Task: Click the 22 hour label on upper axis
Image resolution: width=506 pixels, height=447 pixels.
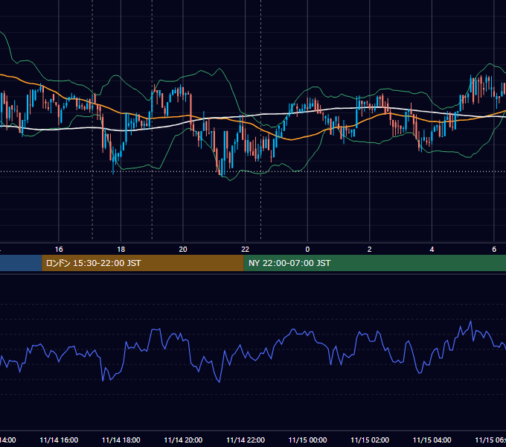Action: coord(246,250)
